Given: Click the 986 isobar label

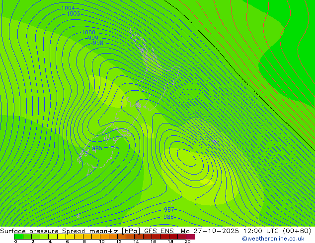Looking at the screenshot, I should point(168,217).
